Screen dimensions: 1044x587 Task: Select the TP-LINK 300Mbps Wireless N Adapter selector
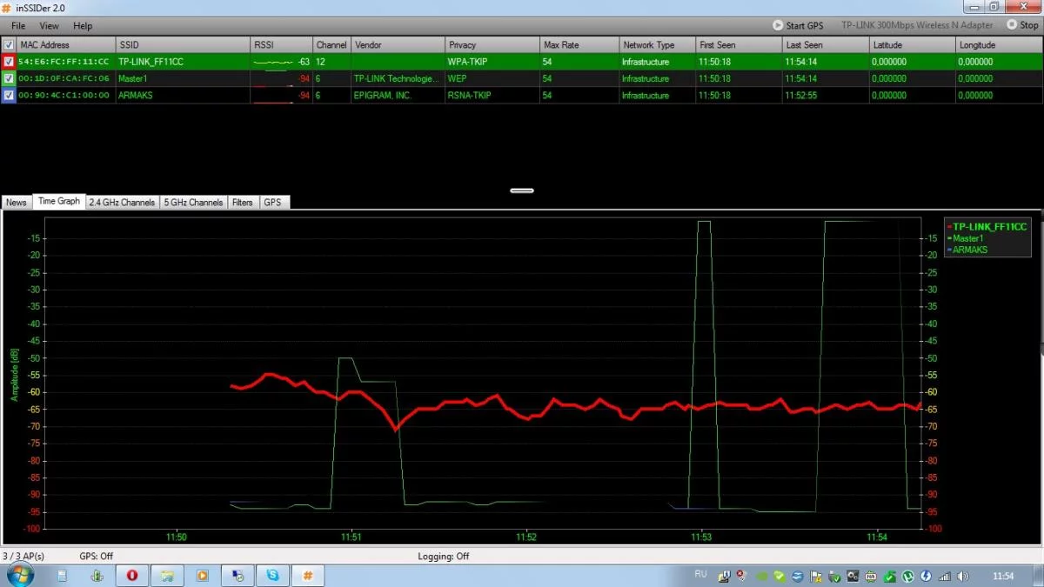point(916,25)
